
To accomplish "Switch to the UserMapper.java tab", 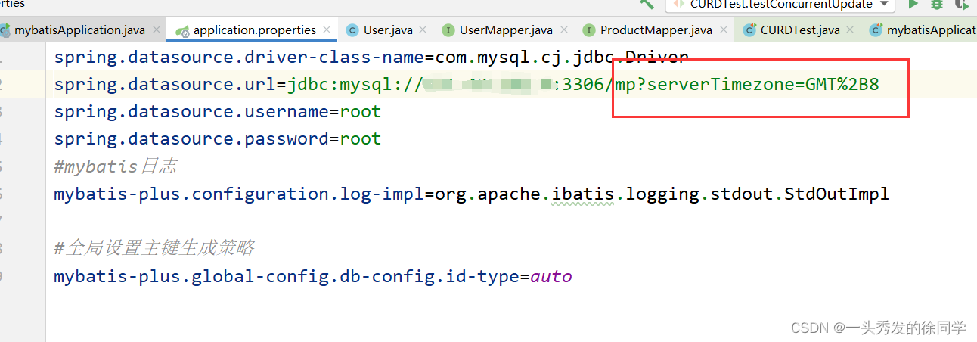I will click(506, 30).
